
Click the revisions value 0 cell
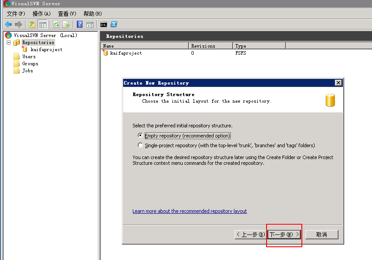pos(192,53)
